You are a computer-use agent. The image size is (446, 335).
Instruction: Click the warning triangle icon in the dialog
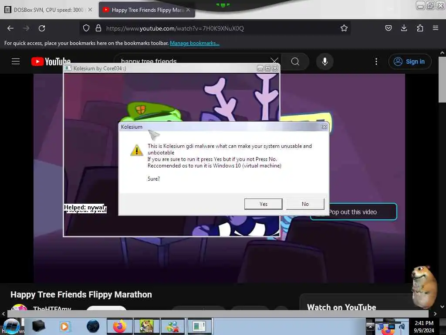click(x=136, y=150)
